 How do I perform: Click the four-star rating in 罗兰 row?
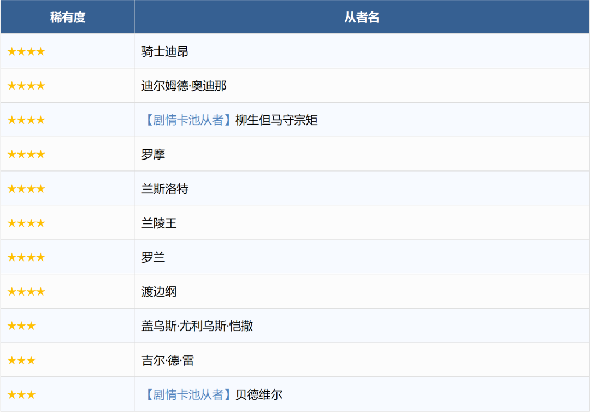26,257
